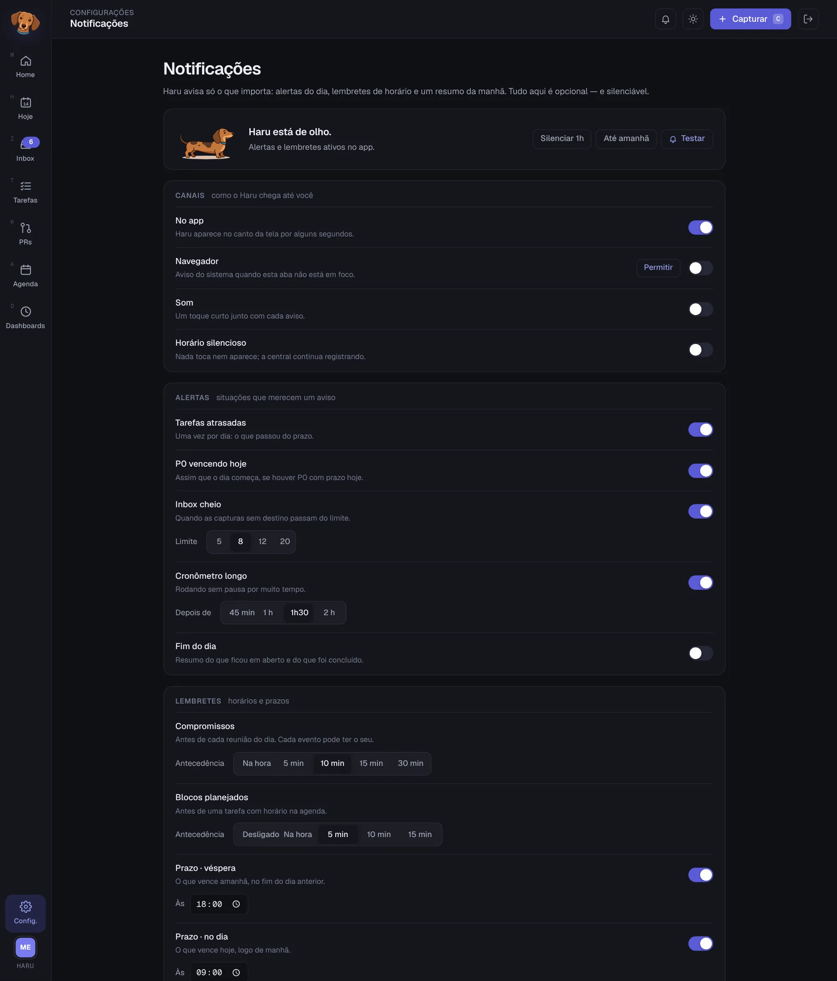
Task: Turn off PO vencendo hoje toggle
Action: 700,470
